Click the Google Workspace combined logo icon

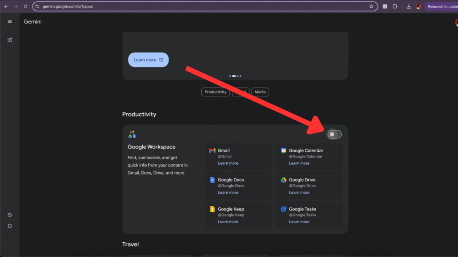(x=132, y=134)
